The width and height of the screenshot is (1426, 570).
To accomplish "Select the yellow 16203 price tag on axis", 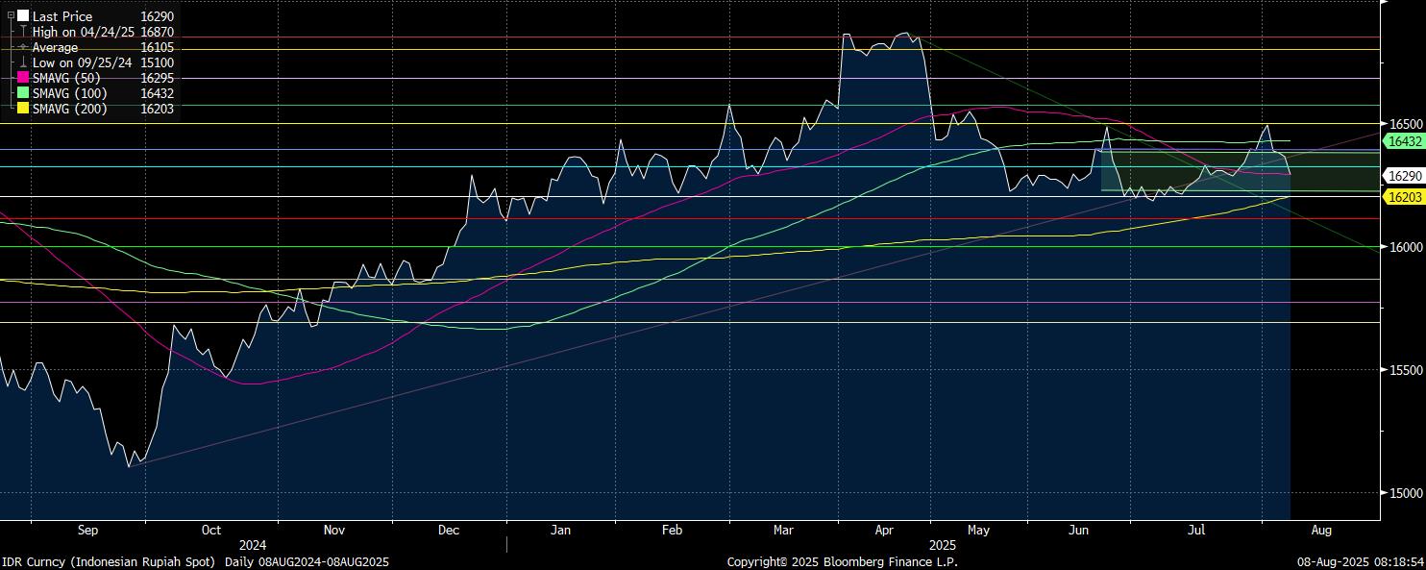I will point(1404,196).
